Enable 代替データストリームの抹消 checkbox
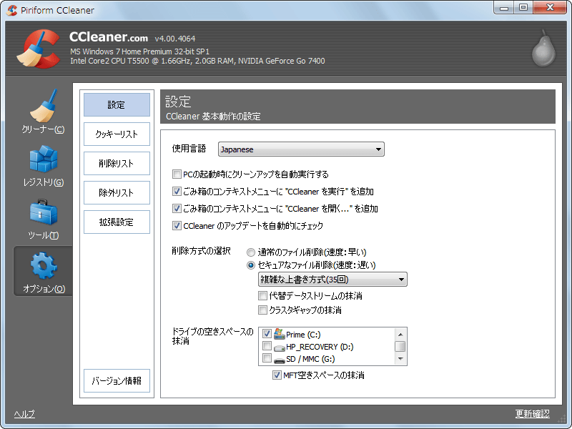The image size is (572, 429). tap(262, 295)
